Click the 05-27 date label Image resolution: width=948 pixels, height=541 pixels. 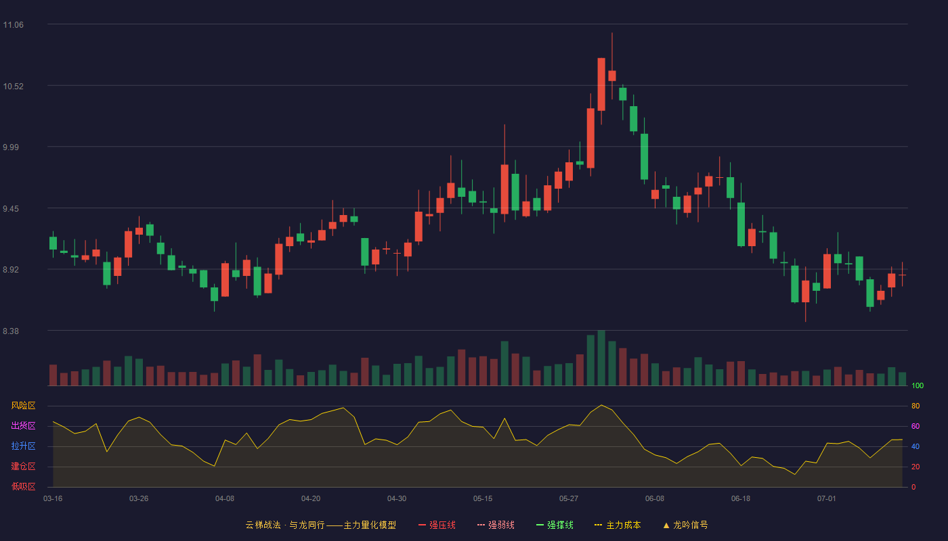click(x=569, y=498)
